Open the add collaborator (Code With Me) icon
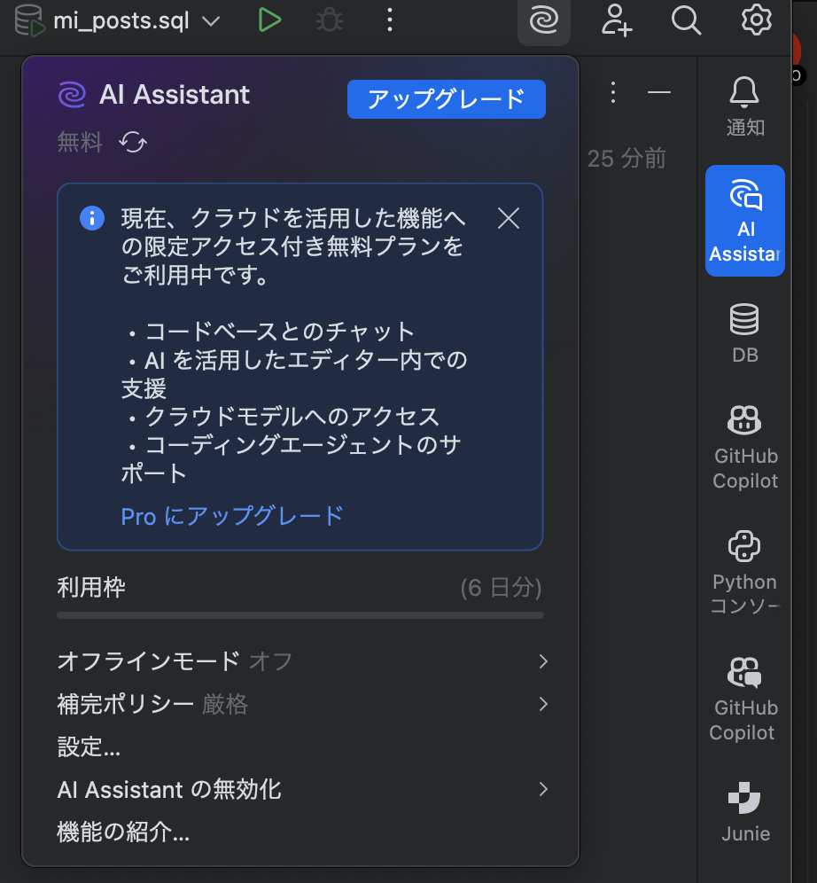Viewport: 817px width, 883px height. (616, 21)
